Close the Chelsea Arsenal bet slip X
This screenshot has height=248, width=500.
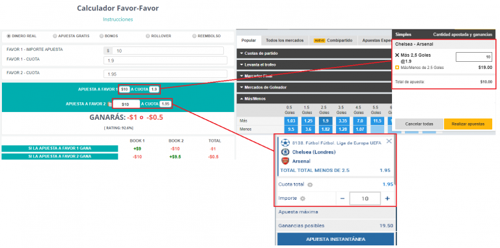pos(389,141)
